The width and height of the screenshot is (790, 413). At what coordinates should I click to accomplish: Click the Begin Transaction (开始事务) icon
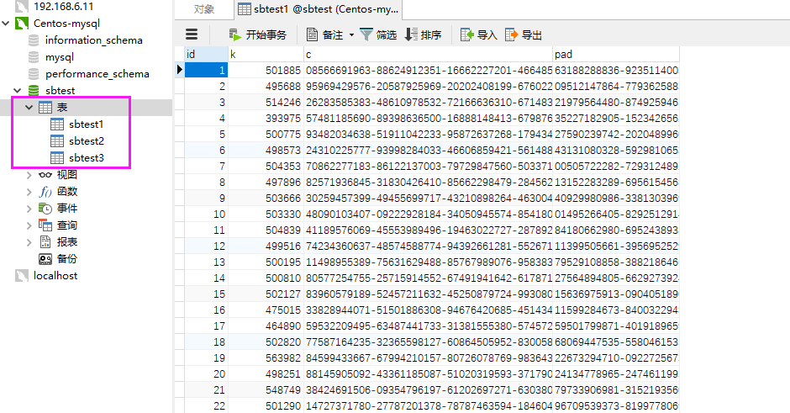tap(234, 34)
